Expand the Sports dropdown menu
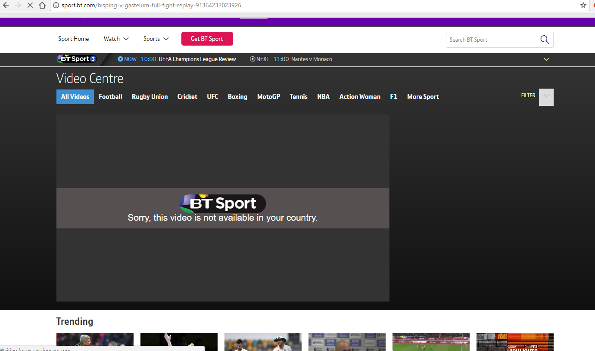Screen dimensions: 595x351 (156, 39)
